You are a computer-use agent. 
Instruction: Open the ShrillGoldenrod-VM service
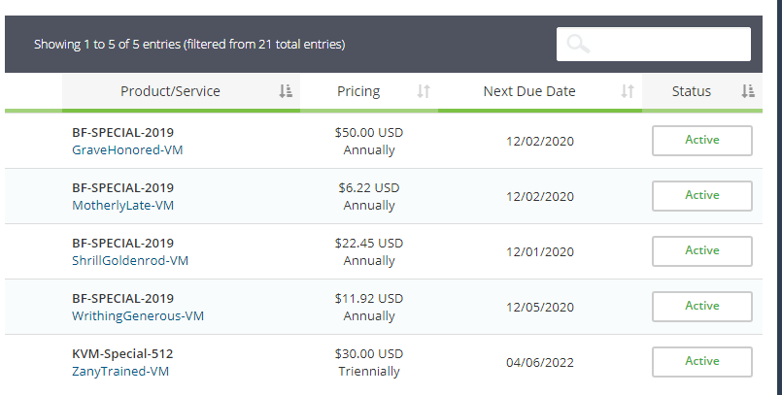click(130, 261)
